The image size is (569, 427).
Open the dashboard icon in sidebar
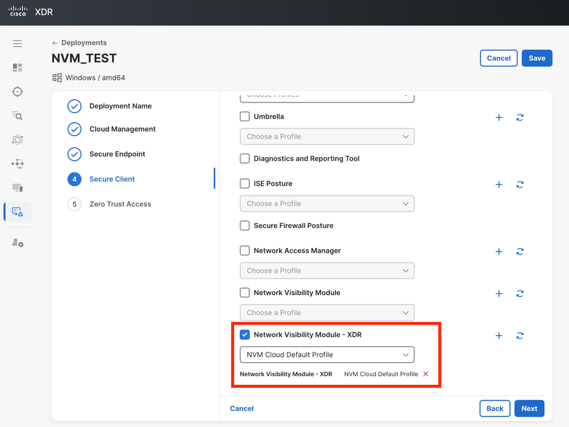pyautogui.click(x=18, y=67)
